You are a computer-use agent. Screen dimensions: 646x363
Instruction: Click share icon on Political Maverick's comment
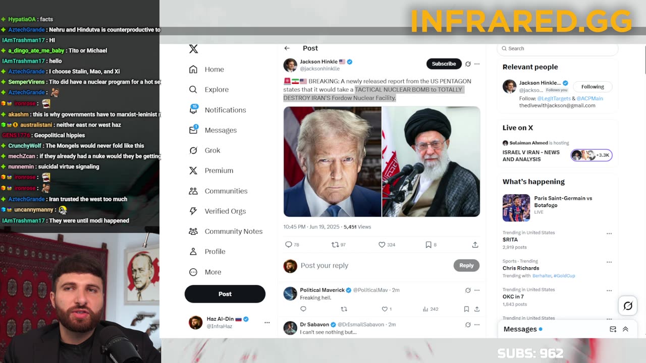point(476,309)
